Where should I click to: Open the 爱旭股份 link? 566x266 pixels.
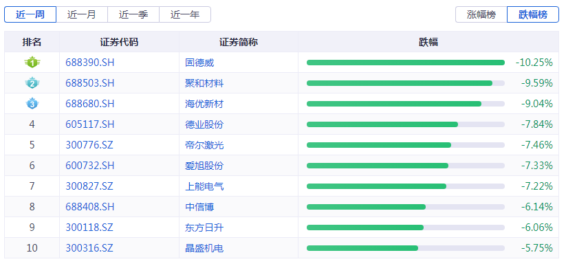pos(204,166)
